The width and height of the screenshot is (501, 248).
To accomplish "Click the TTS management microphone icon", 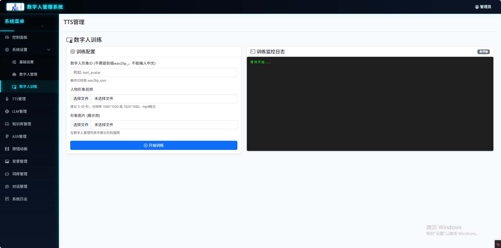I will click(x=7, y=99).
